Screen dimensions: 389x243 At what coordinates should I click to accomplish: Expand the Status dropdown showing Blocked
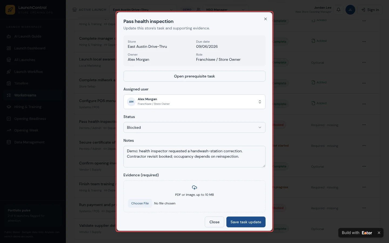pos(194,127)
